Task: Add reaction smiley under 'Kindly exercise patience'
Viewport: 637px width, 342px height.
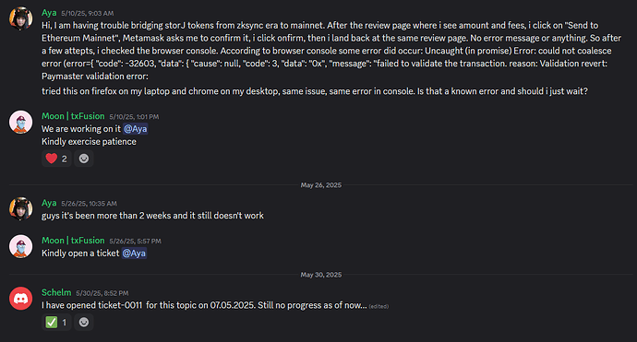Action: pyautogui.click(x=84, y=159)
